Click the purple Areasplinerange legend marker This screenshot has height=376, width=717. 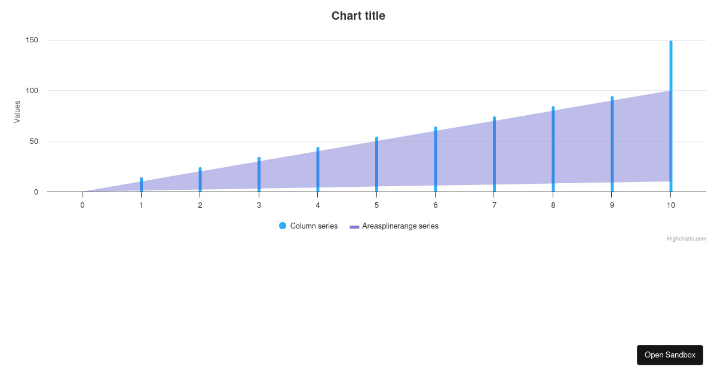point(356,226)
